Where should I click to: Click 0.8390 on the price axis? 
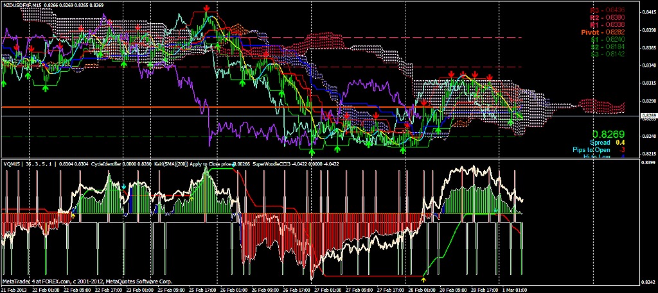tap(648, 30)
